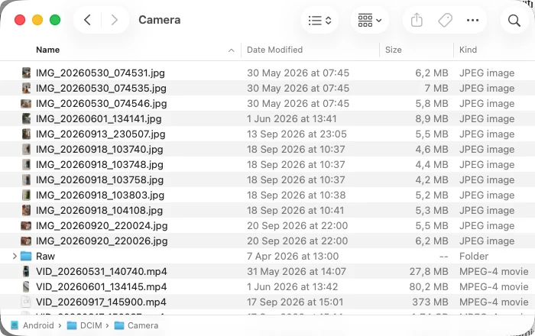Go forward using the forward chevron
This screenshot has width=535, height=336.
(x=115, y=20)
